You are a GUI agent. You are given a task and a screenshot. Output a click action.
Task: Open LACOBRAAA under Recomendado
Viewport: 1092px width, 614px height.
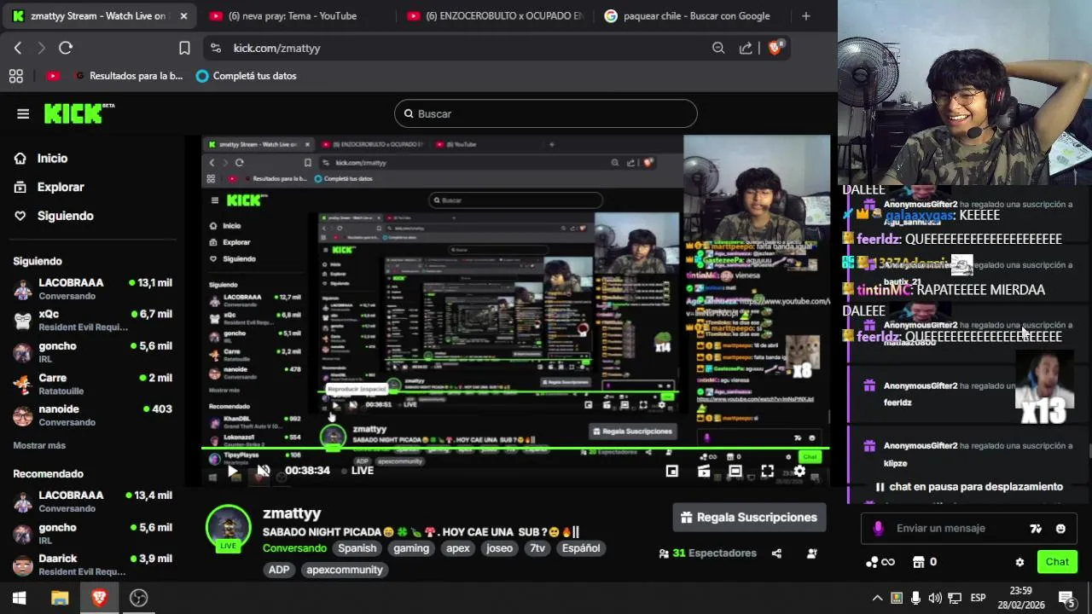coord(92,501)
